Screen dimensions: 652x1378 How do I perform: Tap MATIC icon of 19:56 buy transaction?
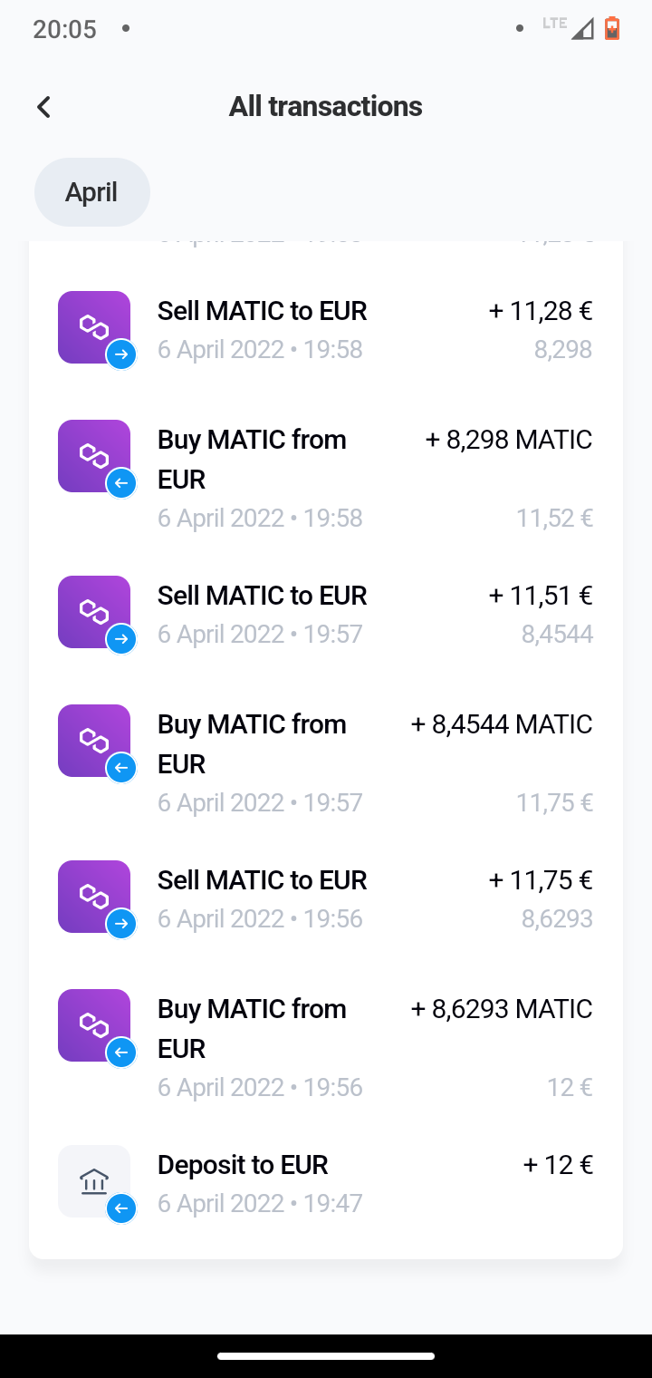click(x=94, y=1025)
